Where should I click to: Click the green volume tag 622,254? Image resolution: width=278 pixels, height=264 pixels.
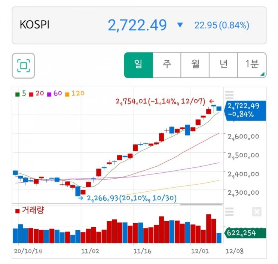(x=245, y=233)
